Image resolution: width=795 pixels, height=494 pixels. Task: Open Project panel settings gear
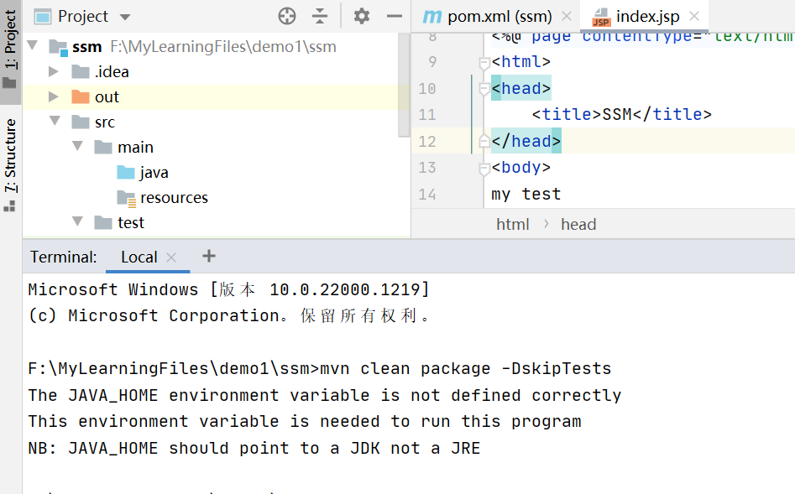pyautogui.click(x=362, y=16)
